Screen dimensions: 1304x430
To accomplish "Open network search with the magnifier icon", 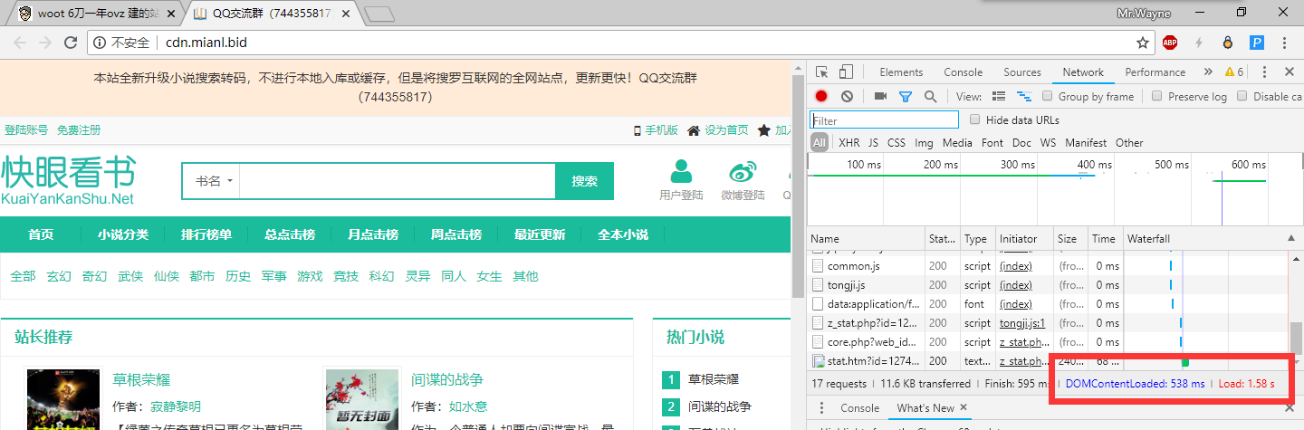I will tap(930, 96).
